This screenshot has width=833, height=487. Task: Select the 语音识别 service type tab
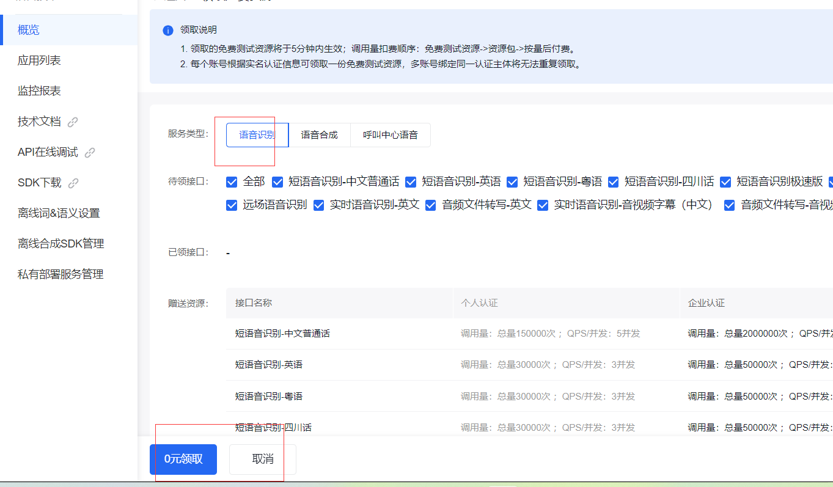[257, 135]
